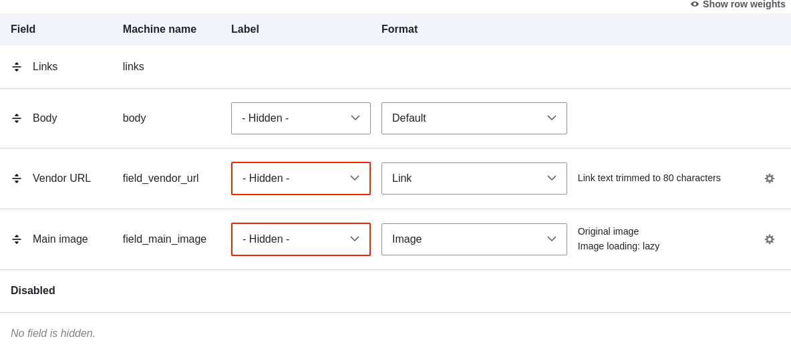Open the Main image format dropdown
791x355 pixels.
(474, 239)
